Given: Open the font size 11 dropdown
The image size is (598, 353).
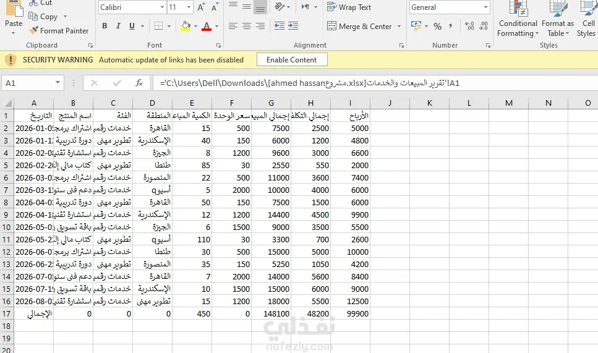Looking at the screenshot, I should (189, 7).
